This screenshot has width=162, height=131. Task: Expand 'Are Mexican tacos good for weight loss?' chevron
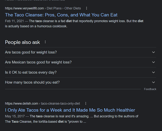153,62
